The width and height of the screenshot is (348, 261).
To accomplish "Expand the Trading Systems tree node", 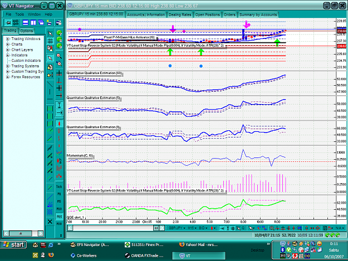I will [8, 66].
